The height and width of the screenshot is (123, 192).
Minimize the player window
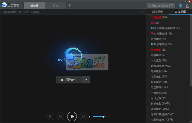[180, 2]
